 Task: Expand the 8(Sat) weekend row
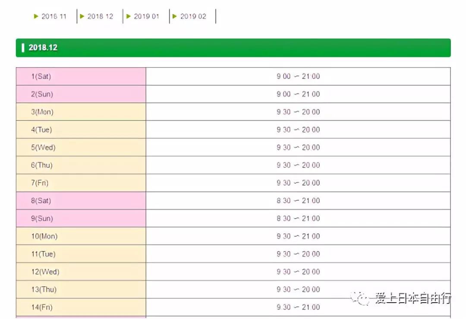point(80,201)
